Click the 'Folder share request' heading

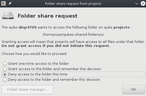pos(47,16)
